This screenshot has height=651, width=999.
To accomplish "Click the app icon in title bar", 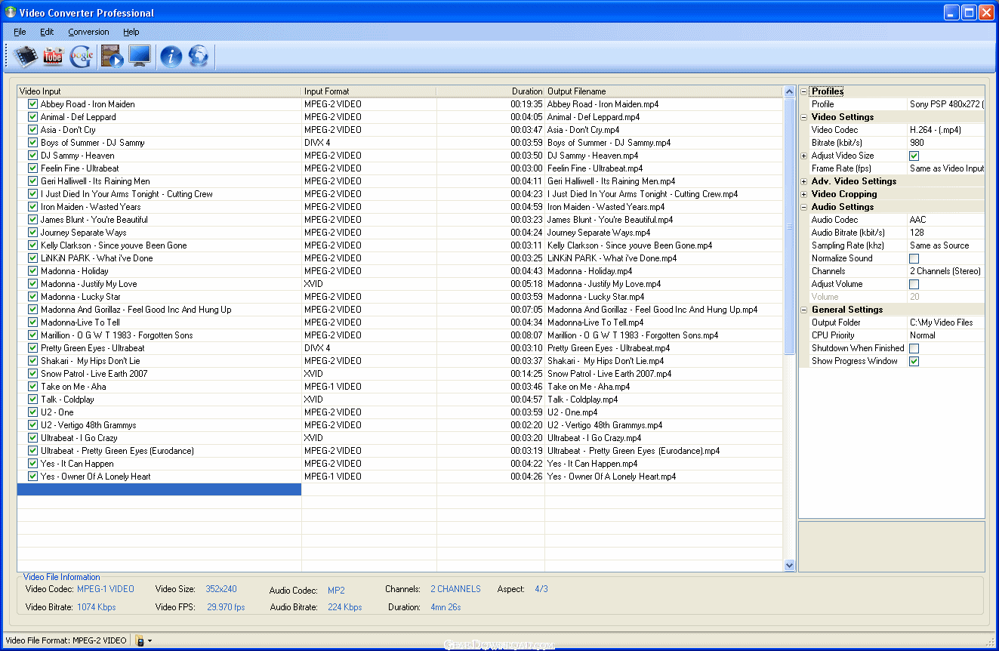I will click(x=11, y=12).
